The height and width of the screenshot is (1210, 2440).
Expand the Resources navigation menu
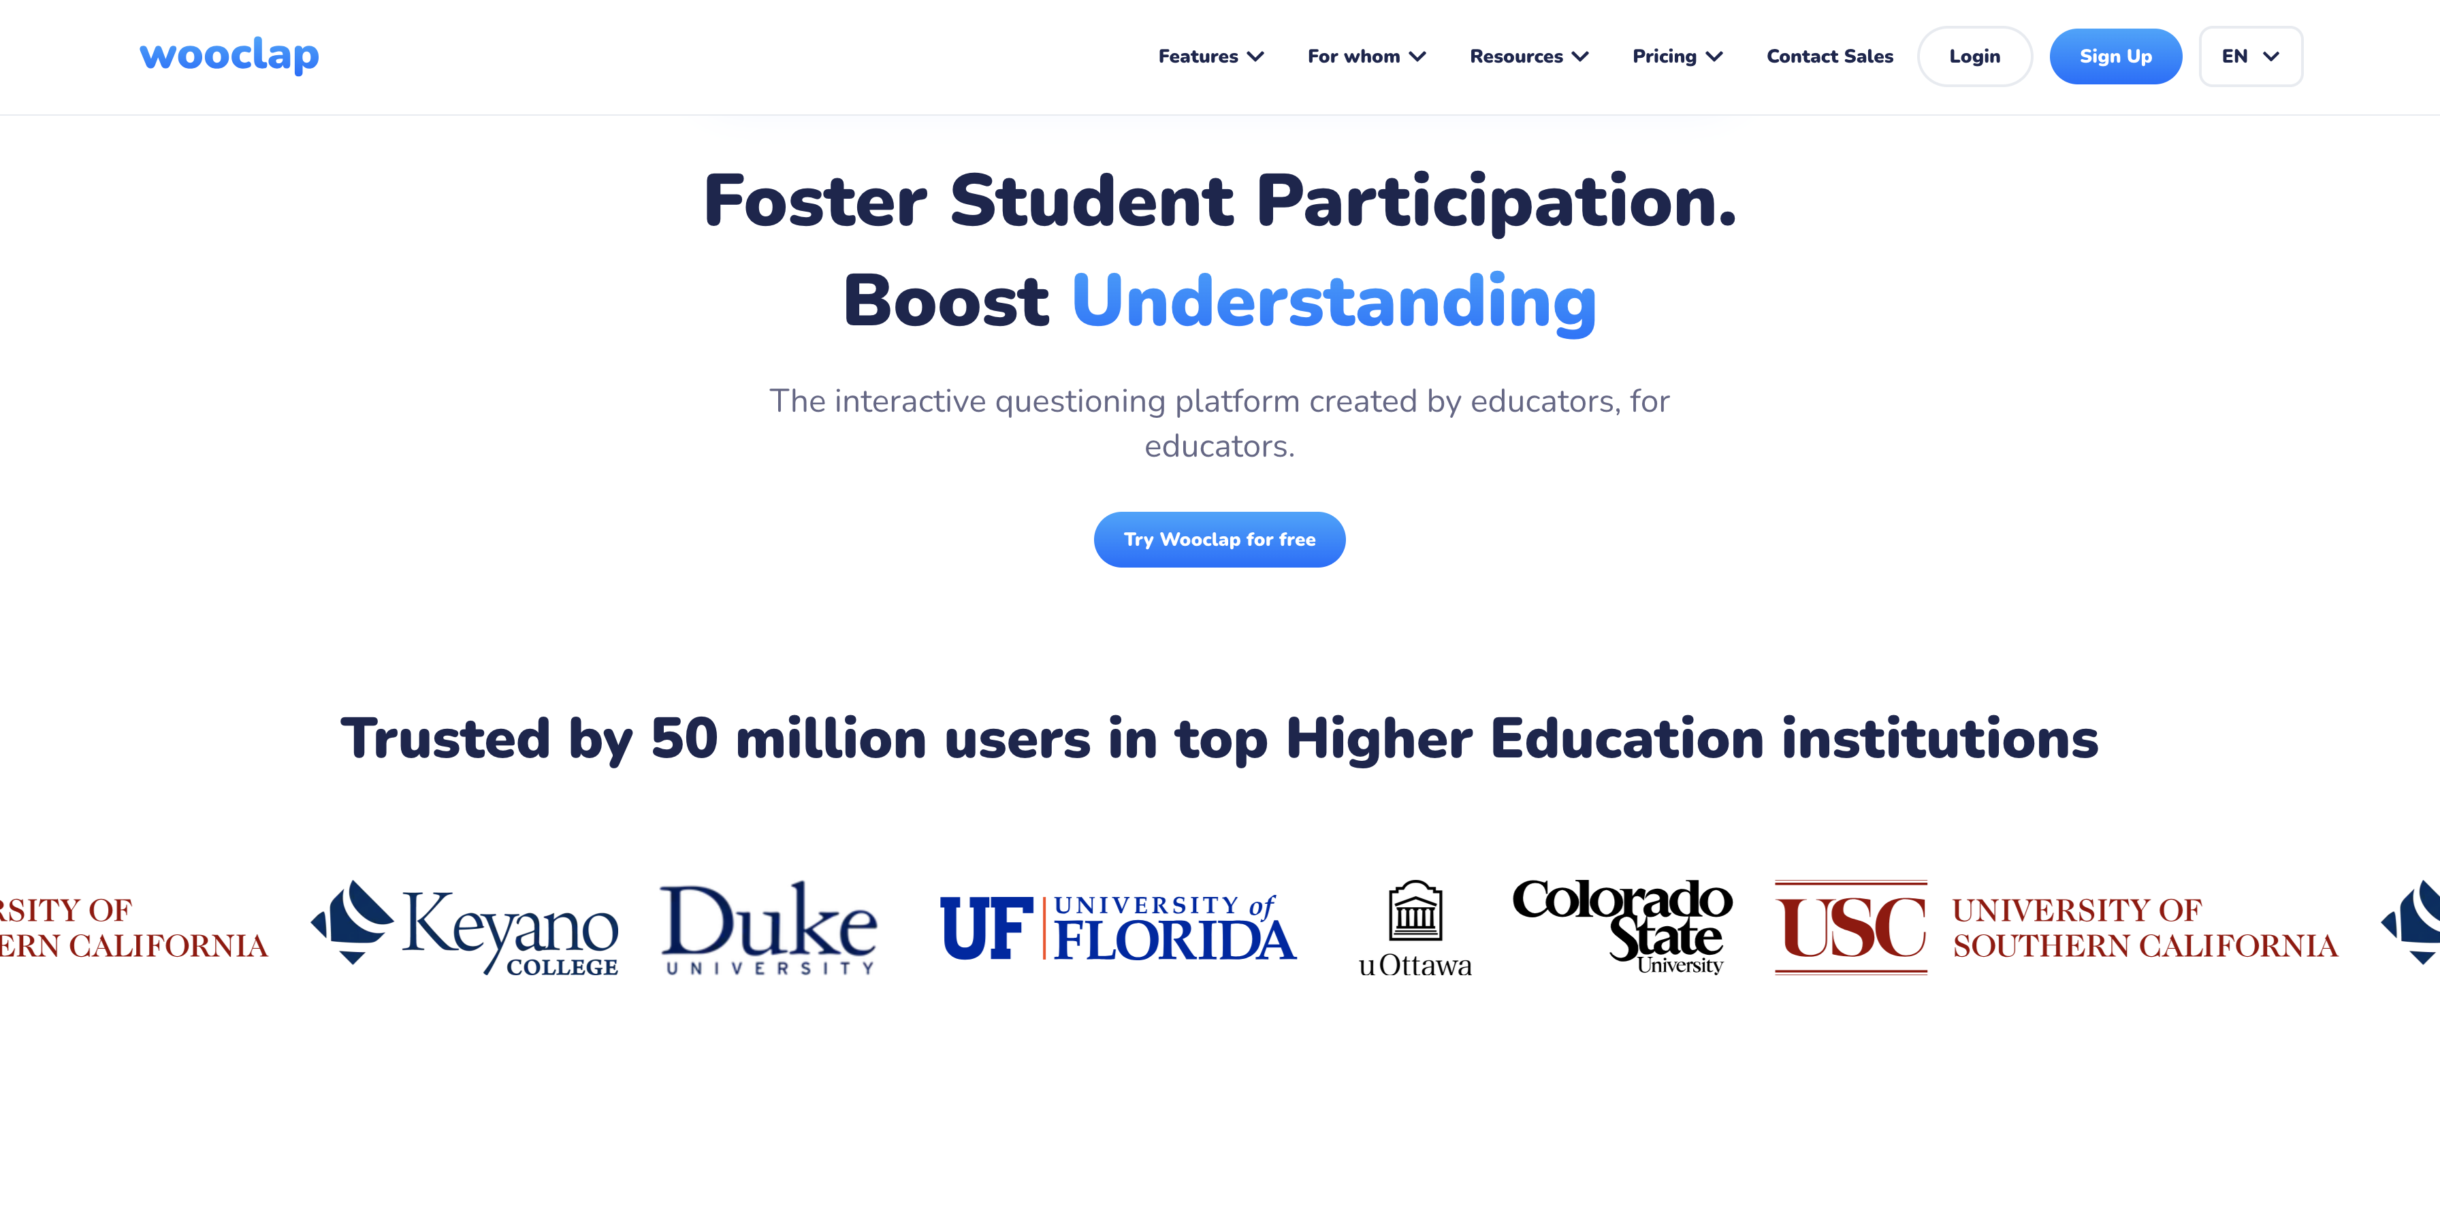pos(1528,56)
